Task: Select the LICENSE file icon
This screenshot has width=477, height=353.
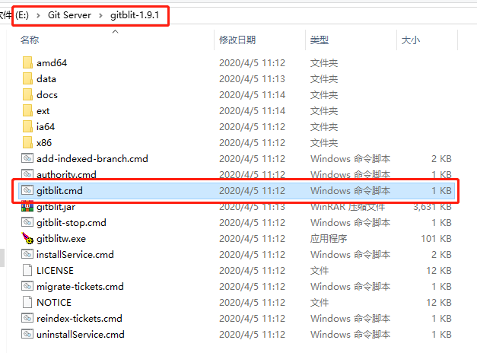Action: point(27,270)
